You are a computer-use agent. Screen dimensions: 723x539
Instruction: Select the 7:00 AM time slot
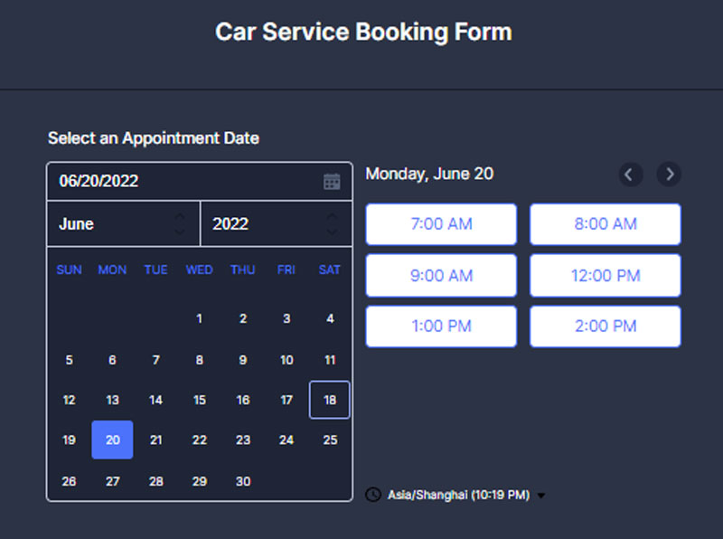(441, 224)
